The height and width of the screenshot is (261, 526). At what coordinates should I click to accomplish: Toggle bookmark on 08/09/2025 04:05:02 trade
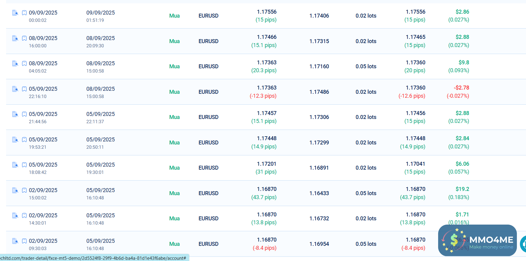coord(24,63)
